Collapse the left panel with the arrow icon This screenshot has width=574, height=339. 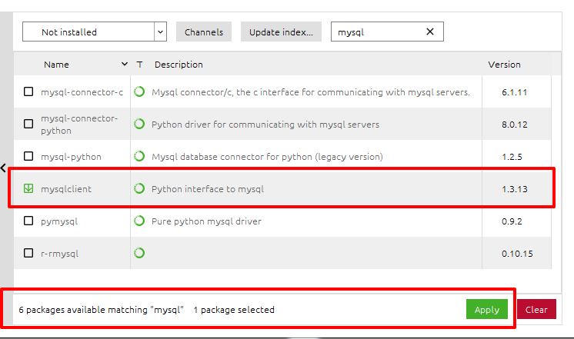pyautogui.click(x=3, y=168)
